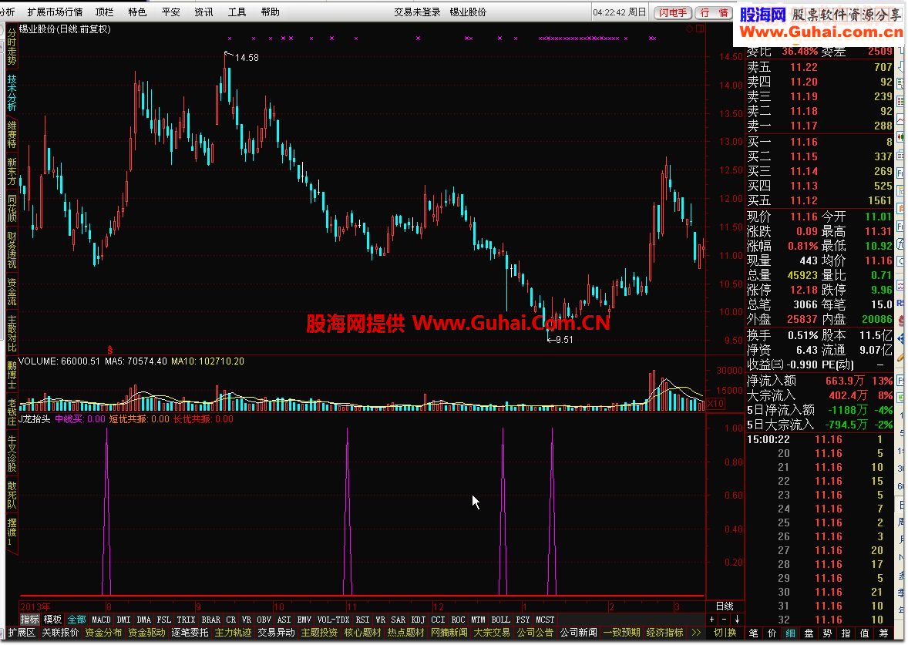
Task: Open the 经济指标 bottom tab
Action: pos(664,633)
